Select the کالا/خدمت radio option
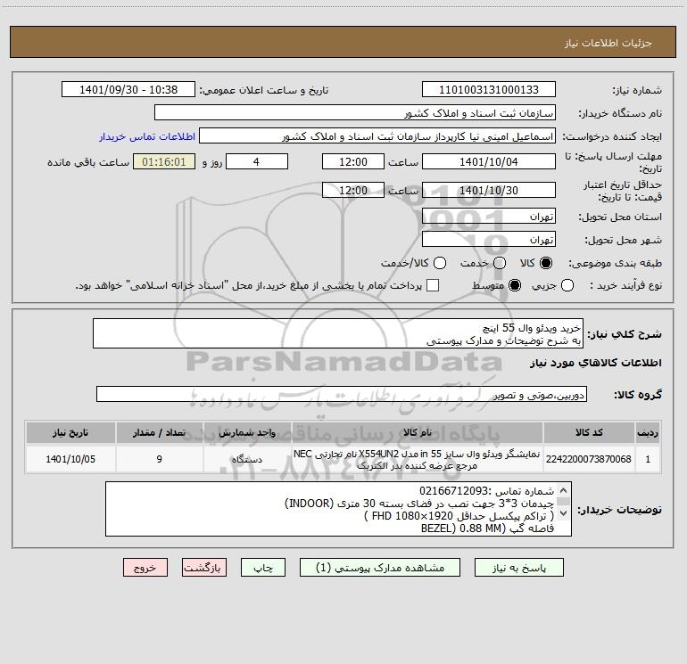Viewport: 687px width, 664px height. tap(440, 263)
